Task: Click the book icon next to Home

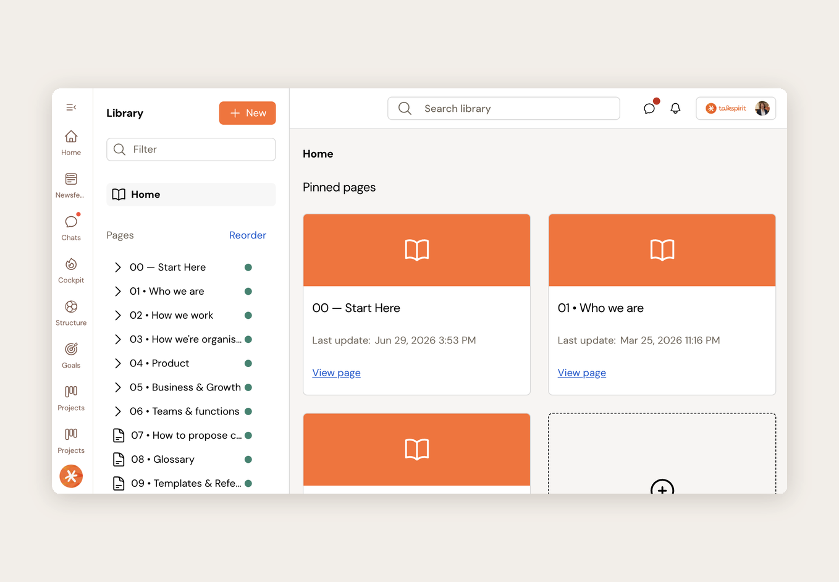Action: pyautogui.click(x=119, y=195)
